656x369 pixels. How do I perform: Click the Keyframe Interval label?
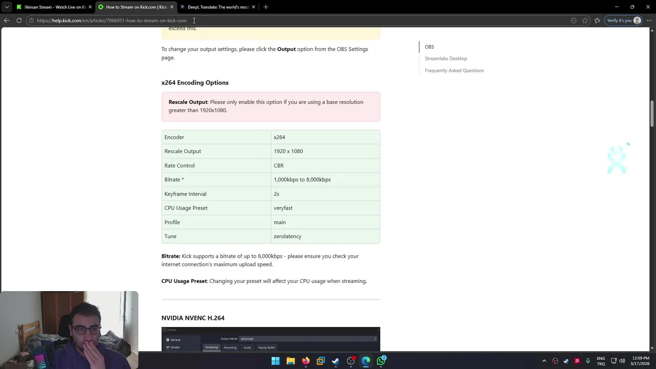(x=216, y=194)
